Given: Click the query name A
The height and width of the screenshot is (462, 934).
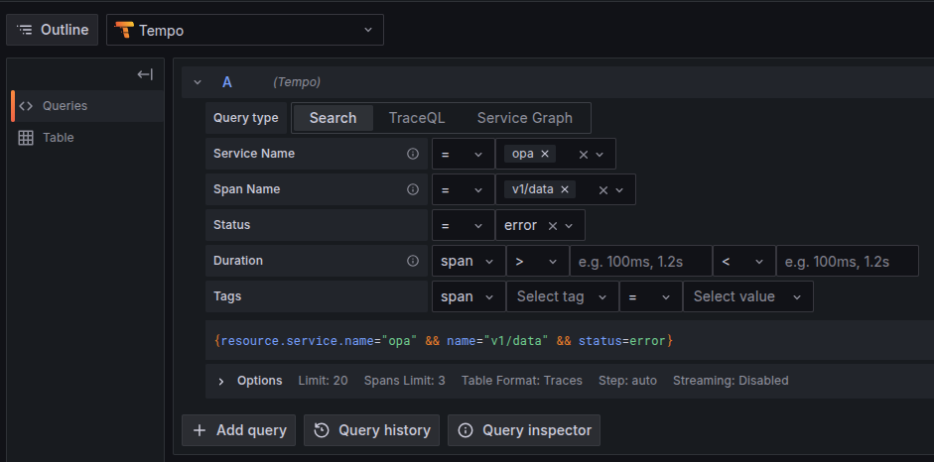Looking at the screenshot, I should pos(227,82).
